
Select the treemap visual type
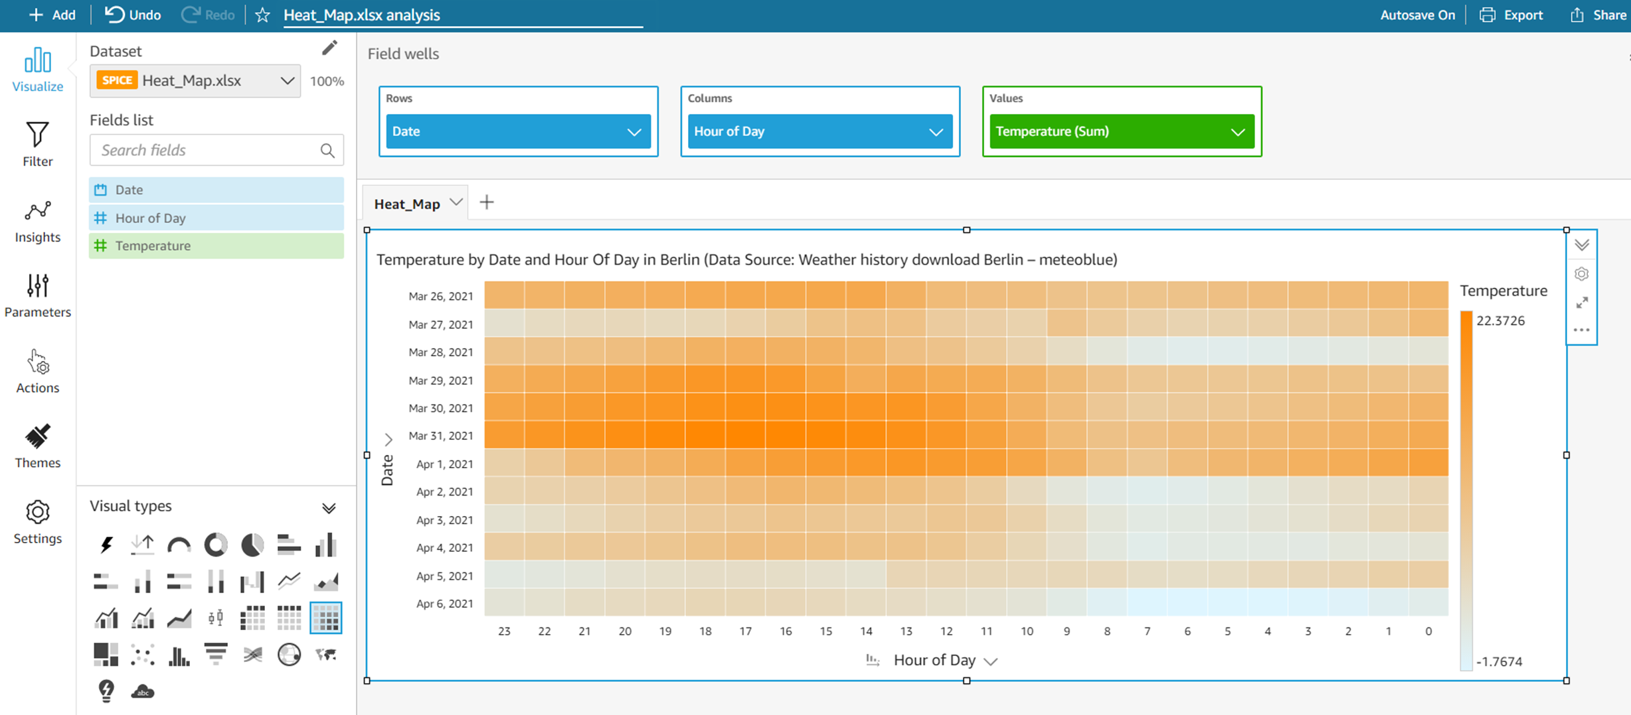[x=106, y=655]
